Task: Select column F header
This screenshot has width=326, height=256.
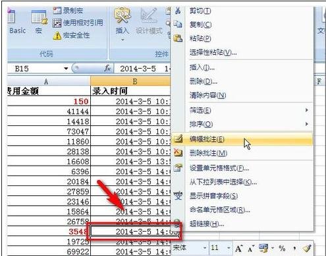Action: pyautogui.click(x=319, y=81)
